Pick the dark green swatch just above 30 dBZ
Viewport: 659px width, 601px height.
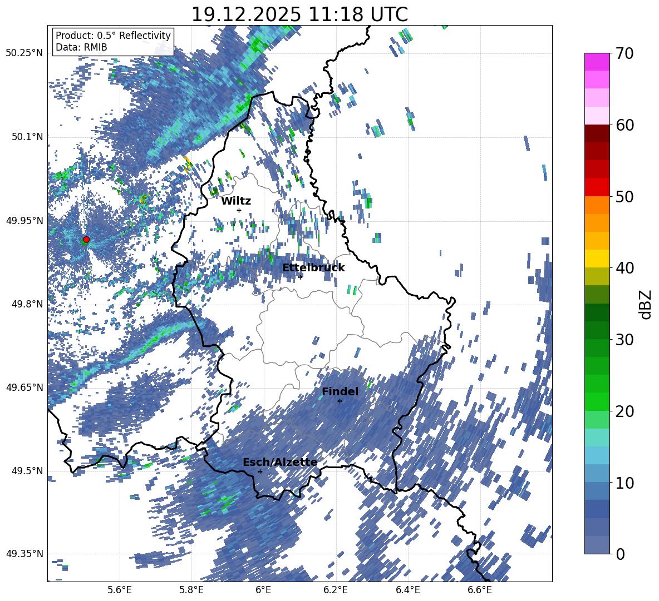597,330
